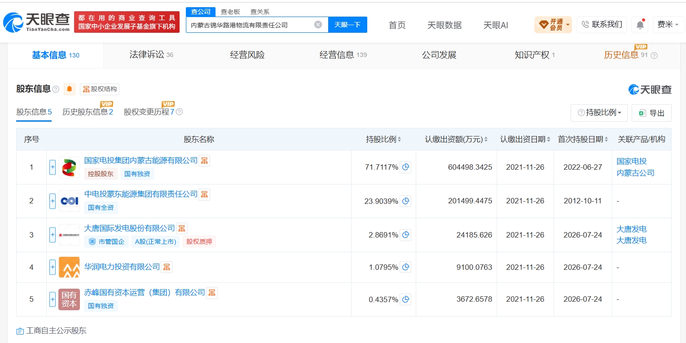Click the help question mark after 股权变更历程
Screen dimensions: 686x343
pos(179,112)
